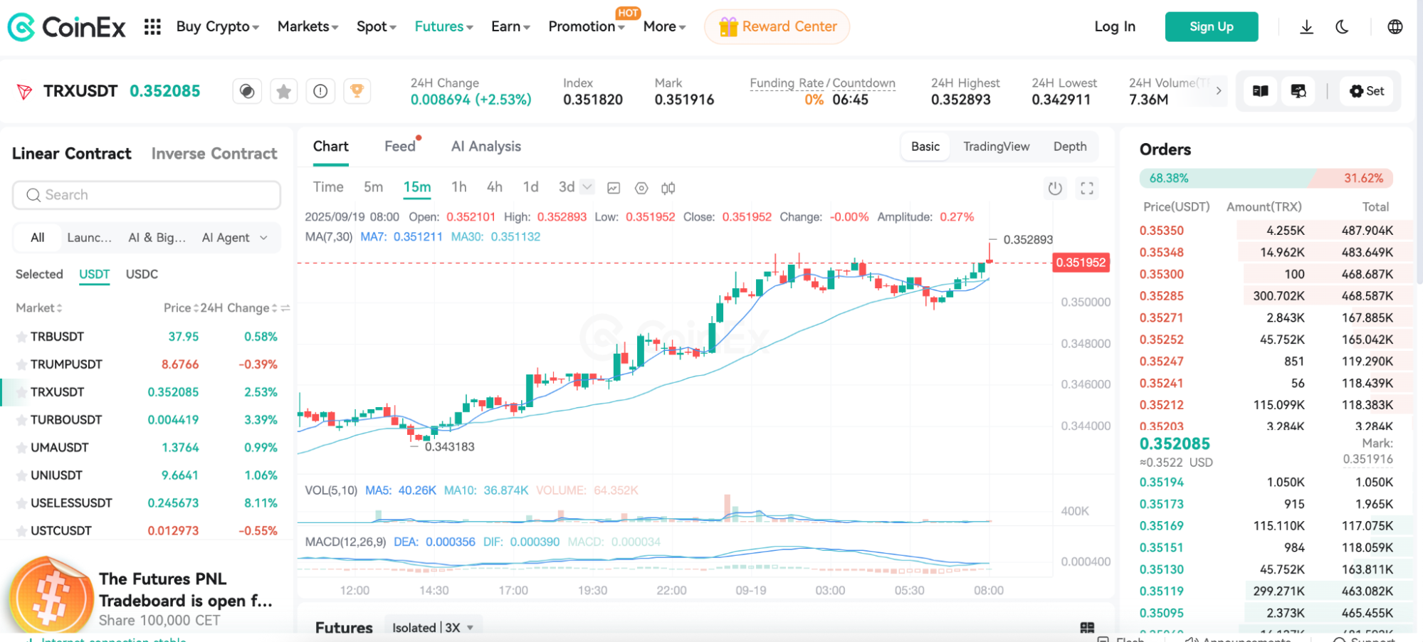Filter markets by AI Agent
1423x642 pixels.
point(226,238)
